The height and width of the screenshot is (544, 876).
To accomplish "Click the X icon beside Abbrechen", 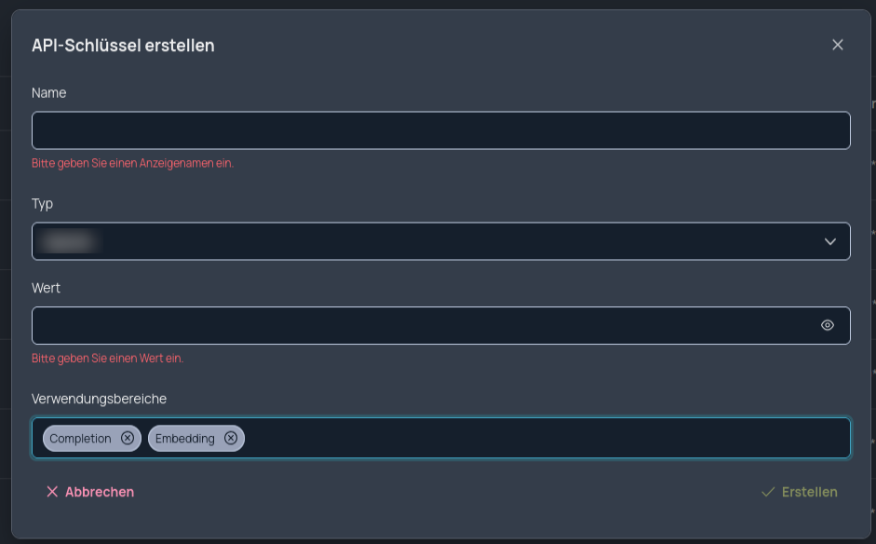I will [x=52, y=492].
